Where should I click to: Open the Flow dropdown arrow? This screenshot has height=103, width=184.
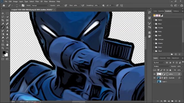coord(79,5)
